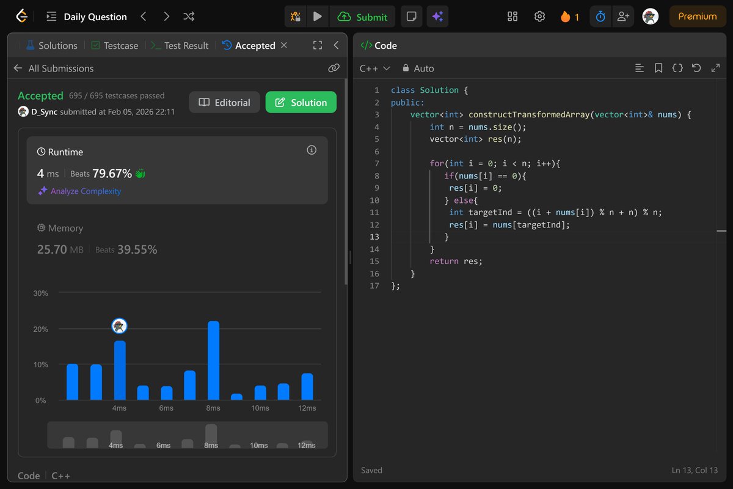This screenshot has width=733, height=489.
Task: Open the notes icon
Action: click(412, 17)
